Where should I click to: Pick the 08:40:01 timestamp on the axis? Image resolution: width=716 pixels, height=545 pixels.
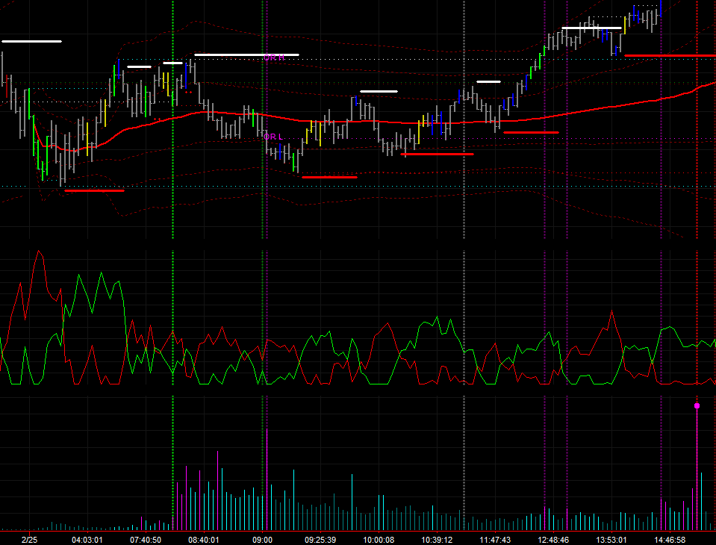[203, 539]
